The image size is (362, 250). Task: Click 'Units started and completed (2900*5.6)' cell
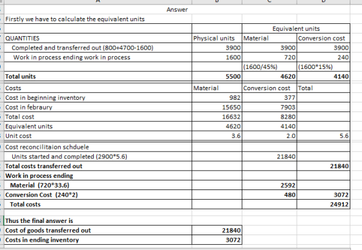click(x=98, y=157)
